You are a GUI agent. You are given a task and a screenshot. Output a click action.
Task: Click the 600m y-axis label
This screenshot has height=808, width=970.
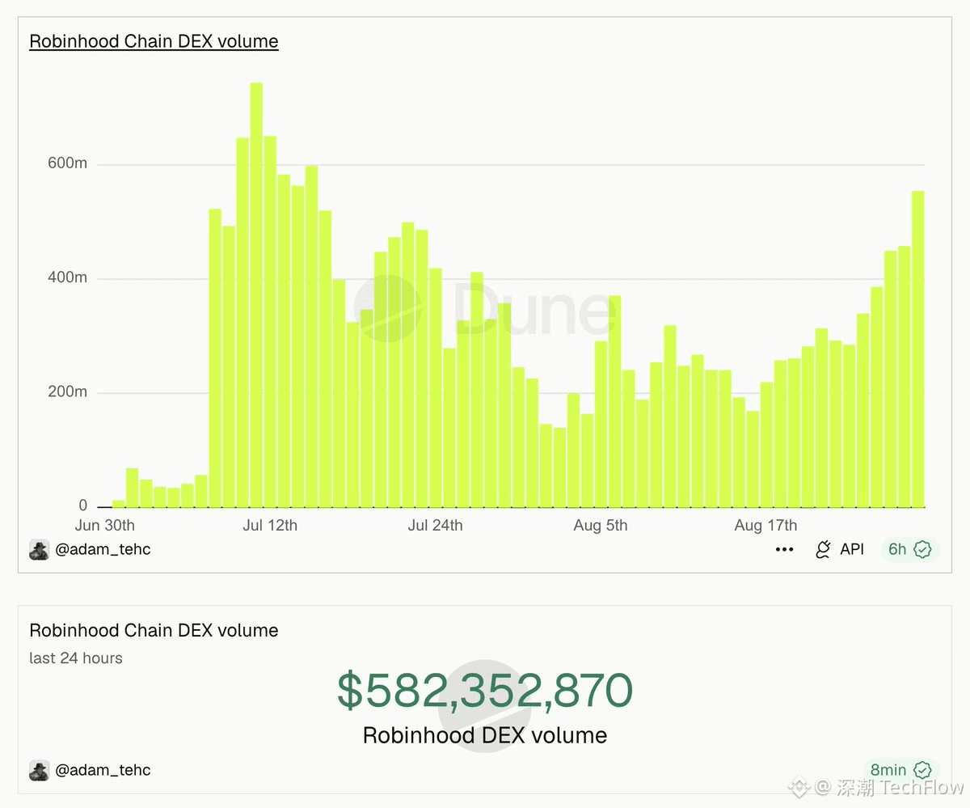click(x=70, y=164)
